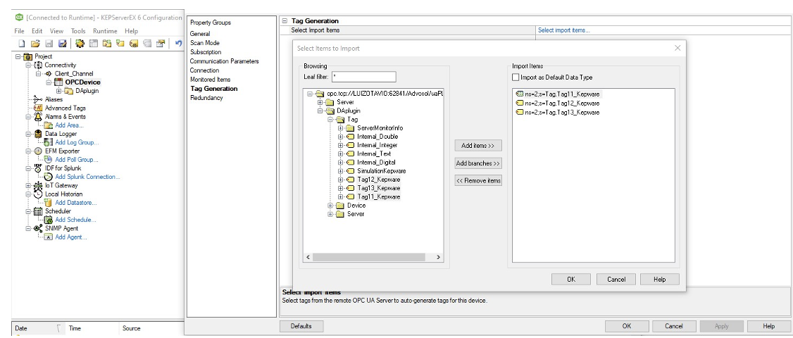The height and width of the screenshot is (338, 793).
Task: Click the New Device toolbar icon
Action: coord(94,44)
